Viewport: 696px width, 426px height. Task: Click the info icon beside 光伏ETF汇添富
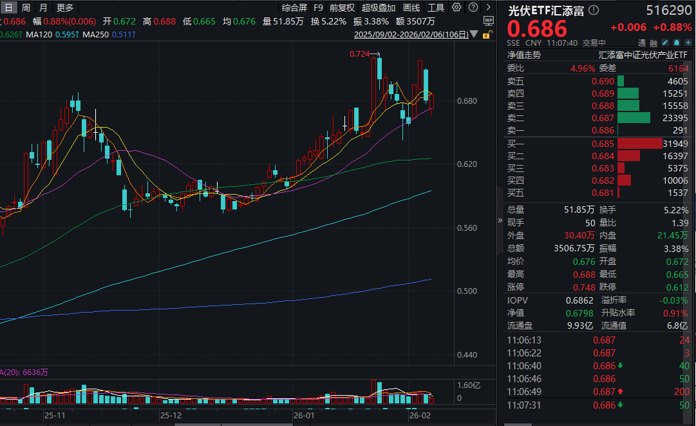tap(595, 10)
